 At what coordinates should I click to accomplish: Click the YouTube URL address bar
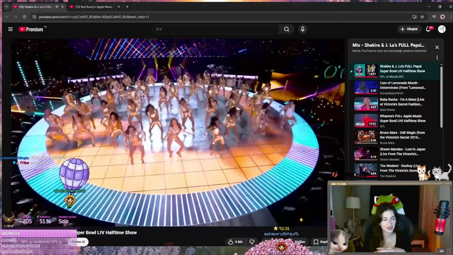(94, 17)
